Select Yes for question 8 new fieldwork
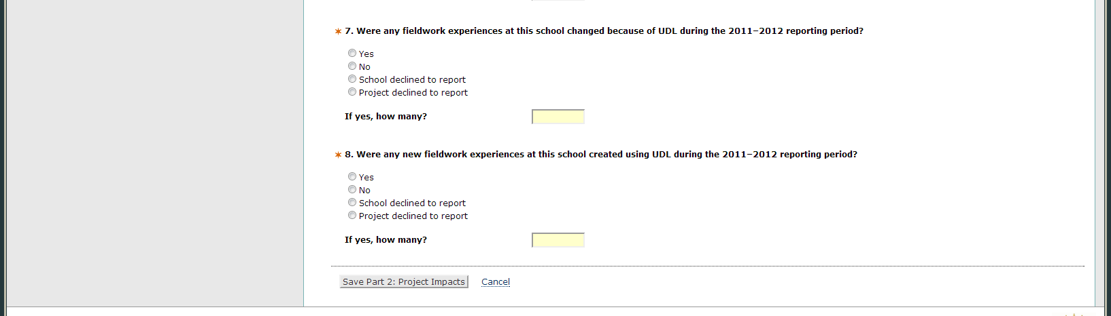The width and height of the screenshot is (1111, 316). [352, 176]
